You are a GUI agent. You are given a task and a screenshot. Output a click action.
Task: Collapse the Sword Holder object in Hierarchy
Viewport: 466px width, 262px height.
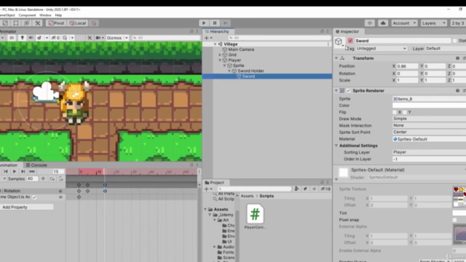(x=229, y=71)
